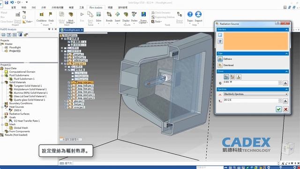Toggle the checkbox of cover.par:1
The width and height of the screenshot is (300, 169).
pyautogui.click(x=65, y=108)
